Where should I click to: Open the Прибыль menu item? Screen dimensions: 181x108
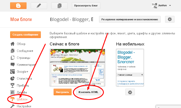pos(23,85)
